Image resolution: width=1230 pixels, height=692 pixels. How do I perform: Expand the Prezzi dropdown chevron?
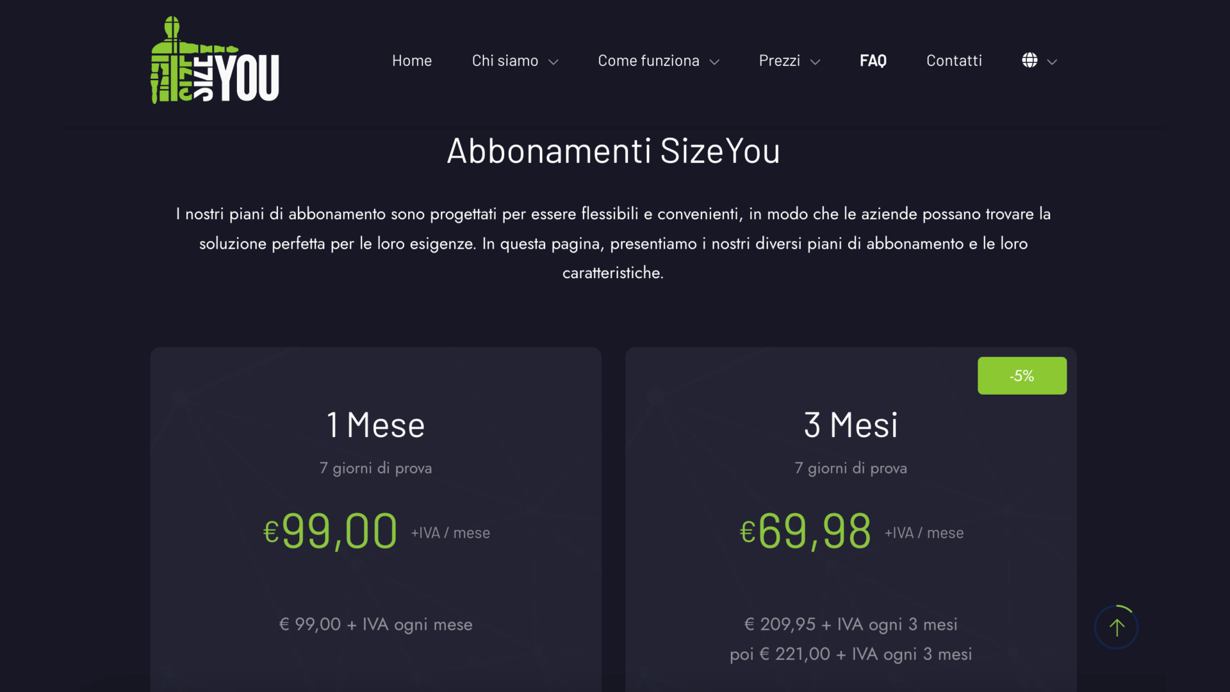tap(815, 62)
